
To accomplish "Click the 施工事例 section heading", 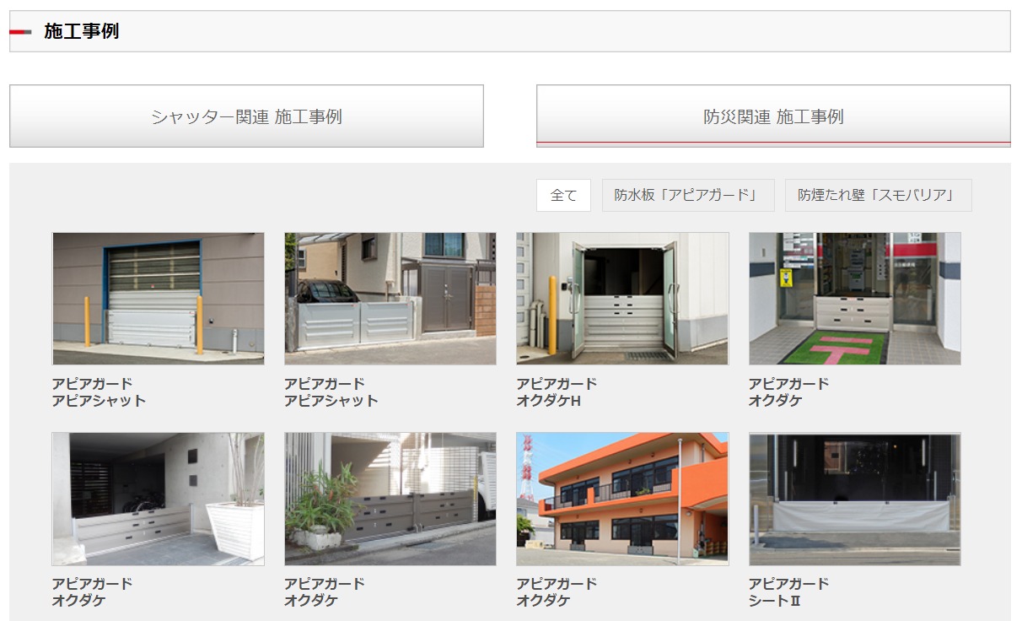I will point(81,31).
